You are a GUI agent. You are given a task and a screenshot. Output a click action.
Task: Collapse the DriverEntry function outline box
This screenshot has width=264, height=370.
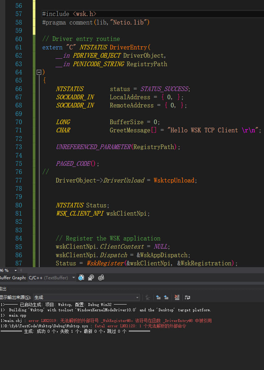point(39,72)
